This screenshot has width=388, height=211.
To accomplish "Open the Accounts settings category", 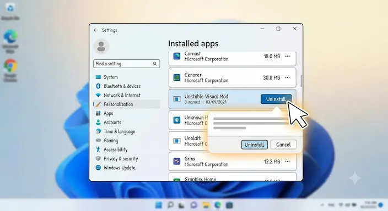I will click(126, 123).
